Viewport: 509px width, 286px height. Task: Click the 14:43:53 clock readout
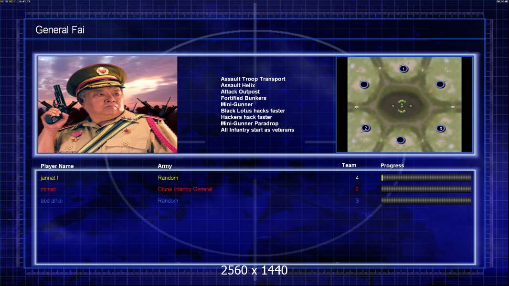point(24,1)
